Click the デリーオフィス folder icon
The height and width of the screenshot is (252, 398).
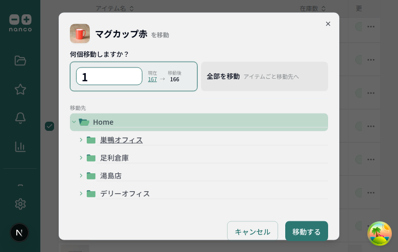coord(91,194)
